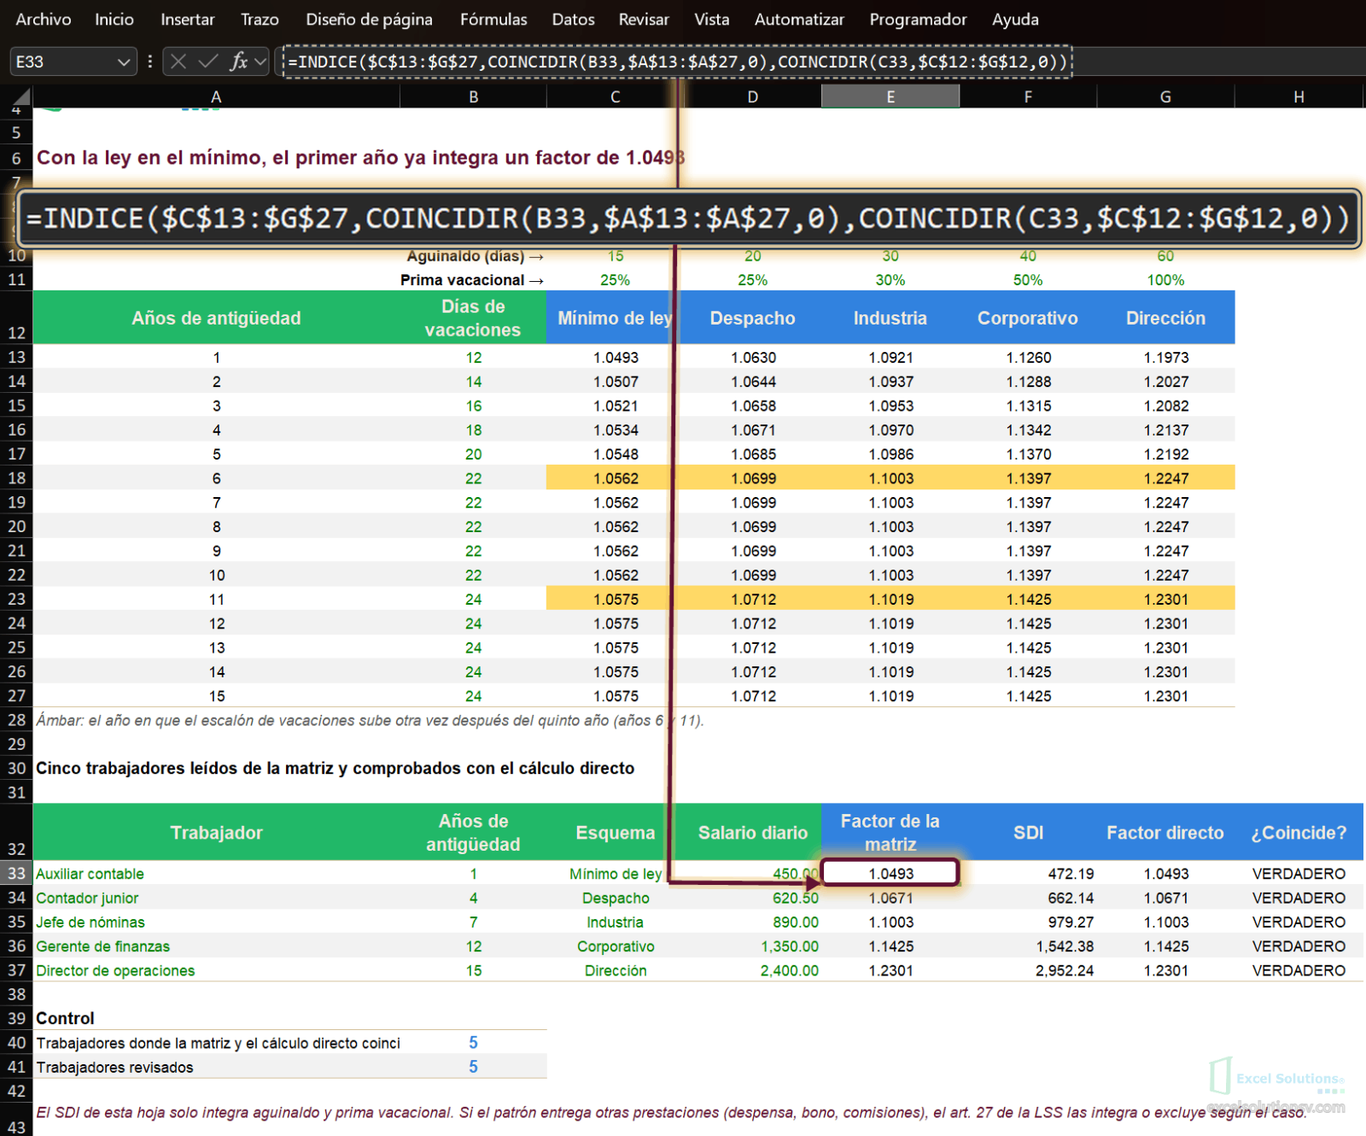Expand the fx dropdown chevron in the formula bar
Screen dimensions: 1366x1136
click(x=260, y=61)
